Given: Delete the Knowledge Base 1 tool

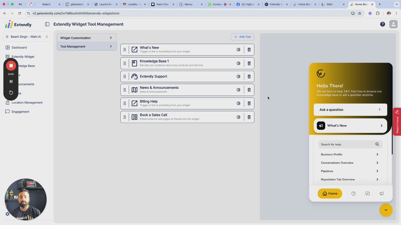Looking at the screenshot, I should click(249, 63).
